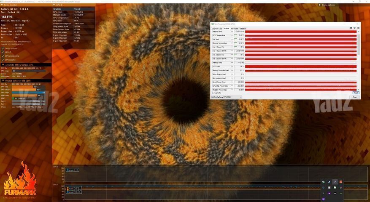Open the GPU Temperature sensor dropdown

tap(232, 35)
